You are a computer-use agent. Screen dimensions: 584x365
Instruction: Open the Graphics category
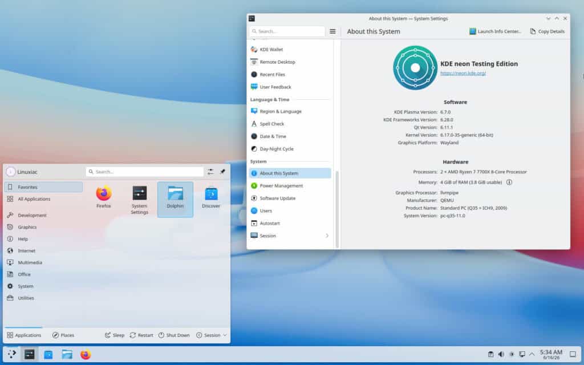click(43, 227)
